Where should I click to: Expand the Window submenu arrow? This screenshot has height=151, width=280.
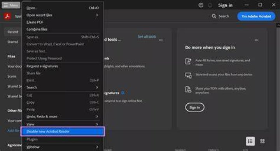coord(97,147)
